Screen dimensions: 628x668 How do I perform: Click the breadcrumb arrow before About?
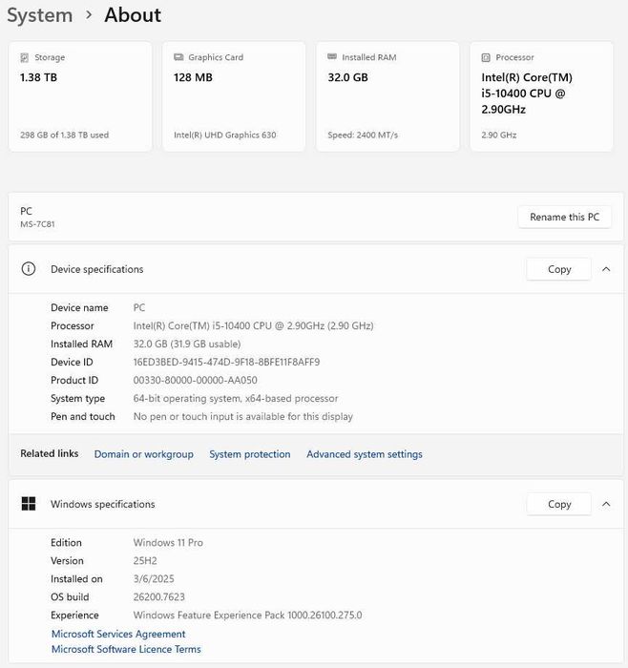89,15
